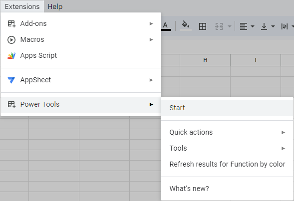Viewport: 294px width, 201px height.
Task: Click the Apps Script logo icon
Action: tap(11, 56)
